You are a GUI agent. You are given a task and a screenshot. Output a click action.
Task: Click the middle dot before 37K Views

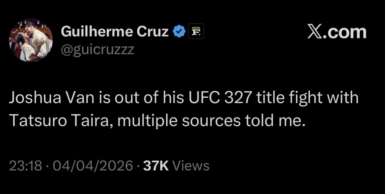(x=138, y=166)
